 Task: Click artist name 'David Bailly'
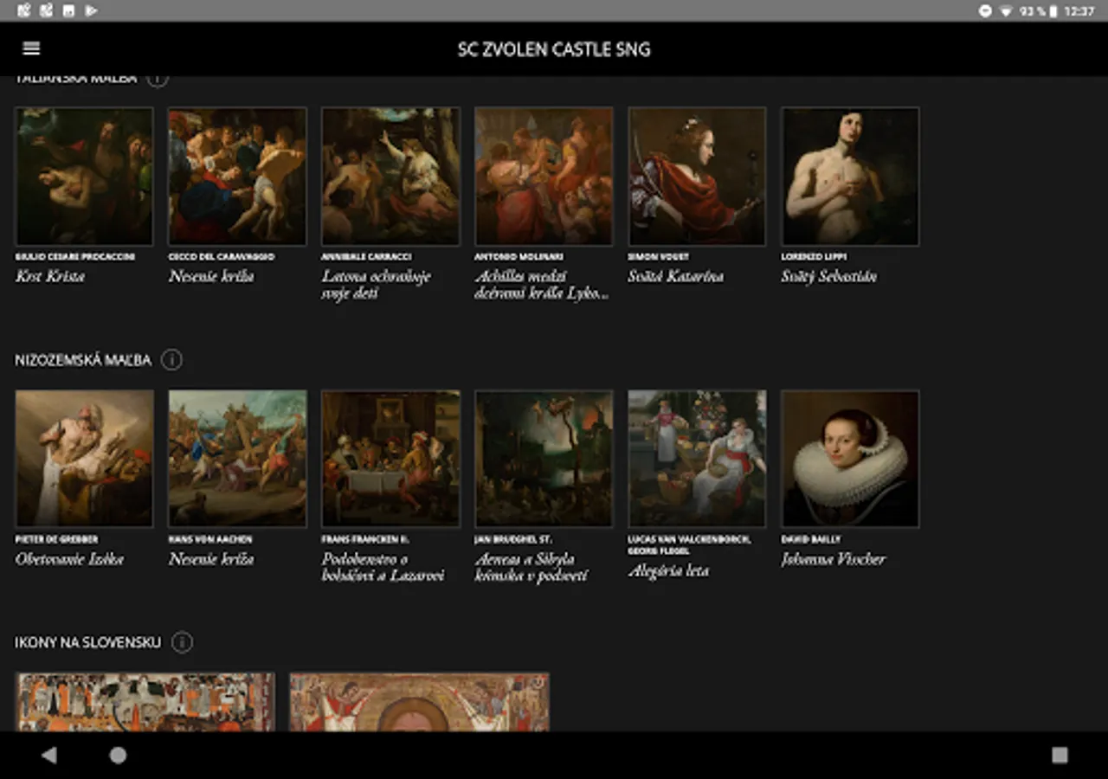811,539
